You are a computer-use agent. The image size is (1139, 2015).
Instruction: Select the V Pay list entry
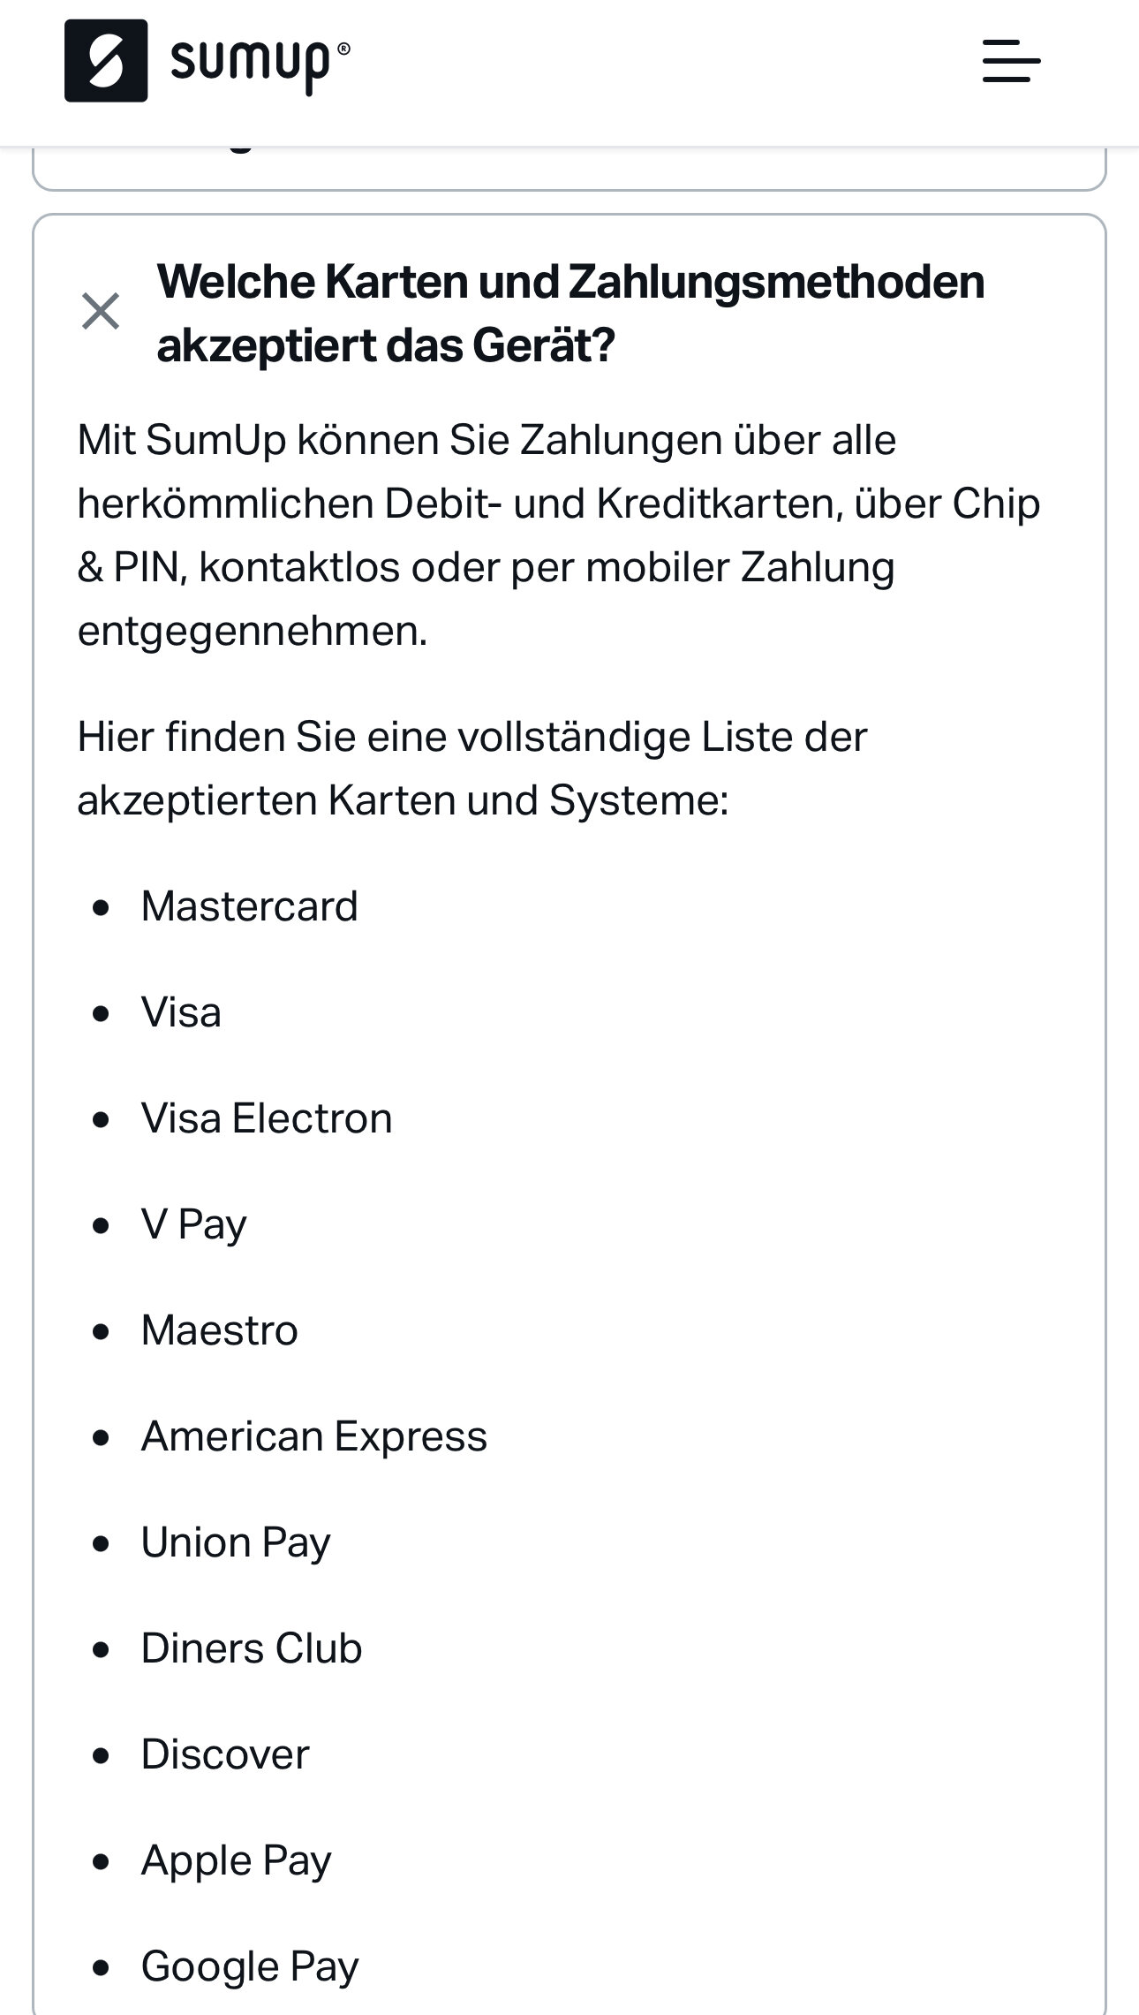pos(193,1225)
